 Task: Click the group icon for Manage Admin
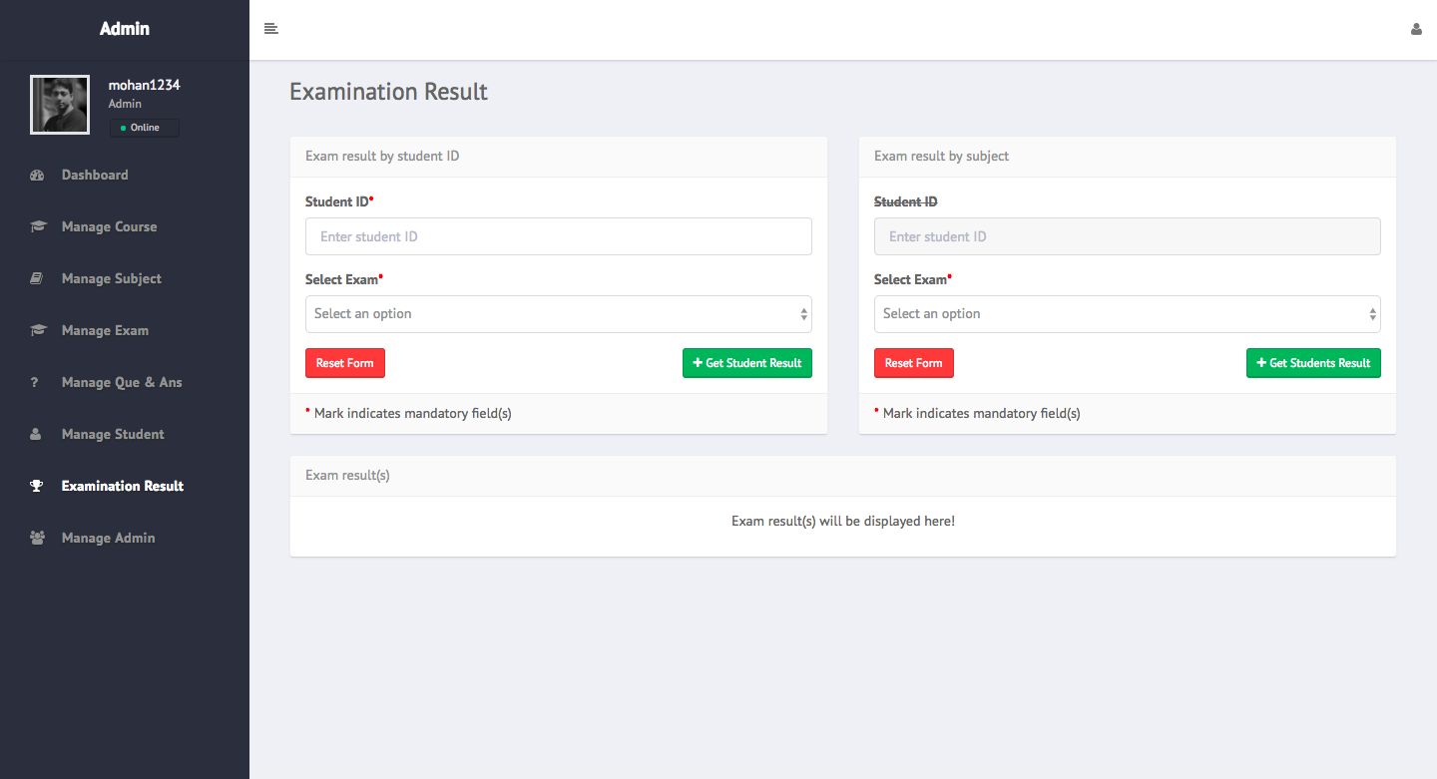37,538
